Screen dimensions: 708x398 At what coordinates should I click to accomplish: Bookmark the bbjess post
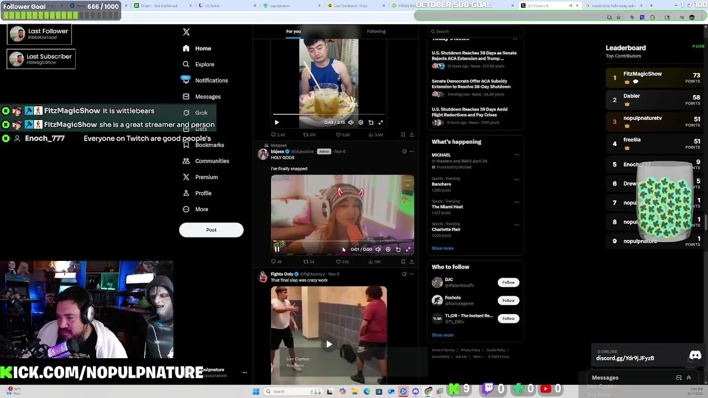click(x=403, y=262)
